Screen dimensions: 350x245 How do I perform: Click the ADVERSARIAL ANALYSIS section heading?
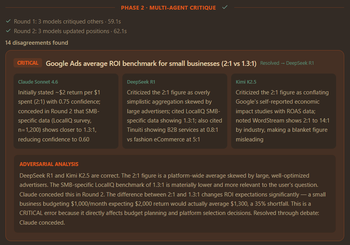click(x=49, y=164)
